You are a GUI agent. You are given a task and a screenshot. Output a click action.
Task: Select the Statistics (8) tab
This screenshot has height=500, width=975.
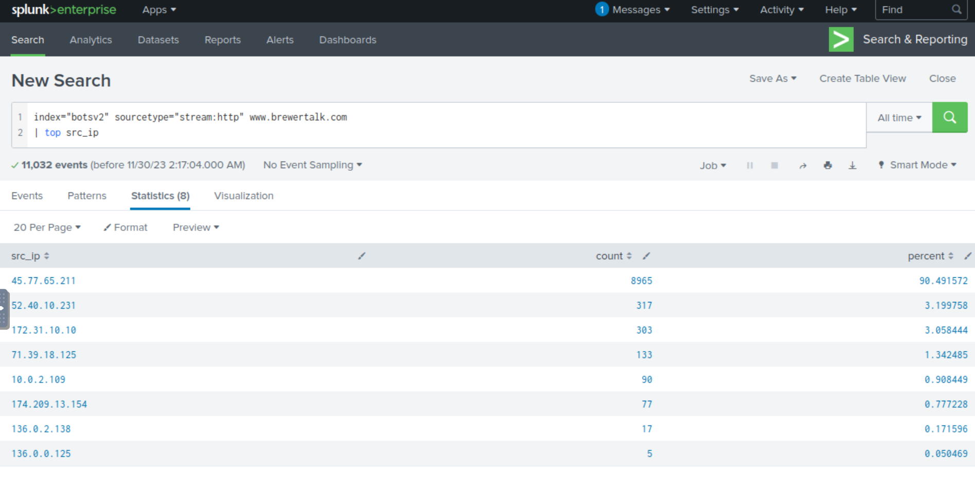160,195
